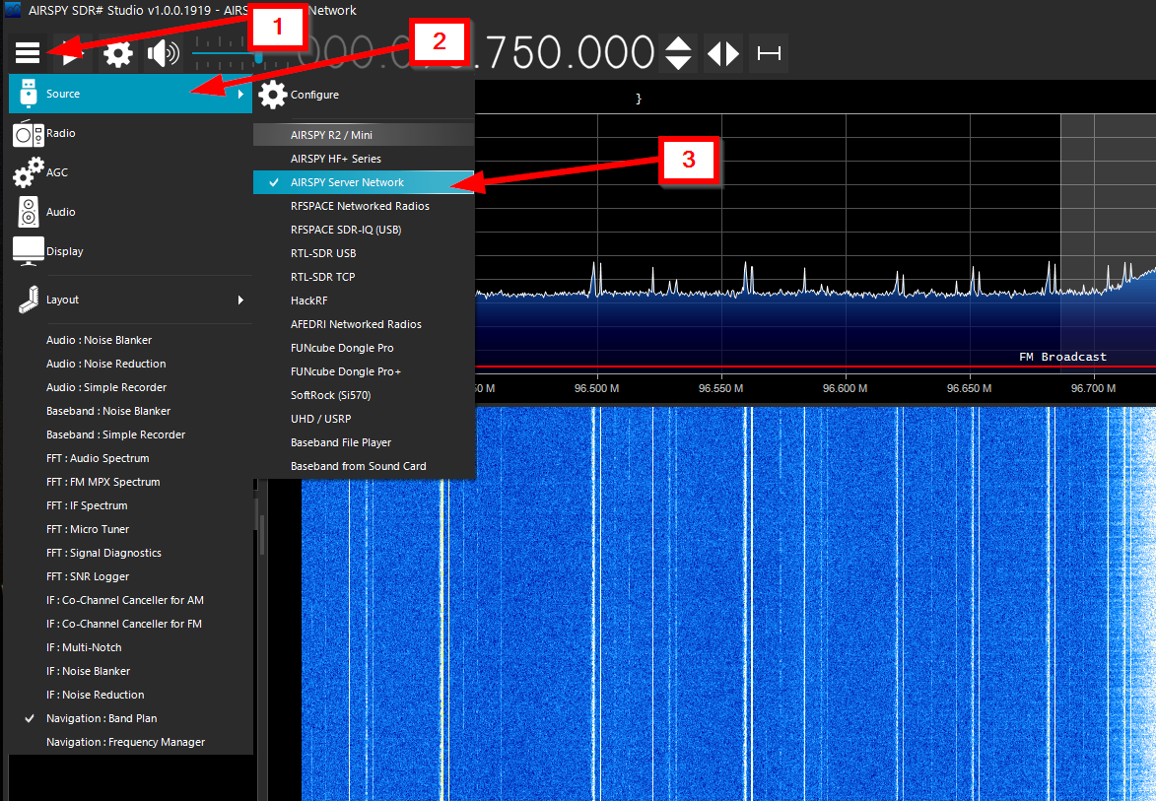This screenshot has width=1156, height=801.
Task: Click the frequency step left-right button
Action: point(722,53)
